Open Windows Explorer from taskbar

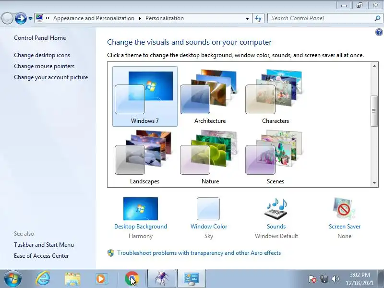tap(72, 279)
